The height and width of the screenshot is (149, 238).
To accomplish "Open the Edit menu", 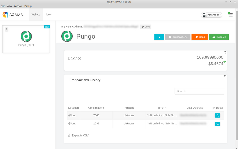I will [x=3, y=6].
